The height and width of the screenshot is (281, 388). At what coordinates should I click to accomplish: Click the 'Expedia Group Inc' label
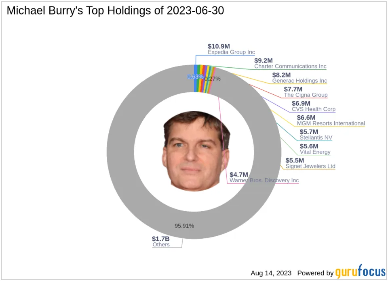point(231,52)
